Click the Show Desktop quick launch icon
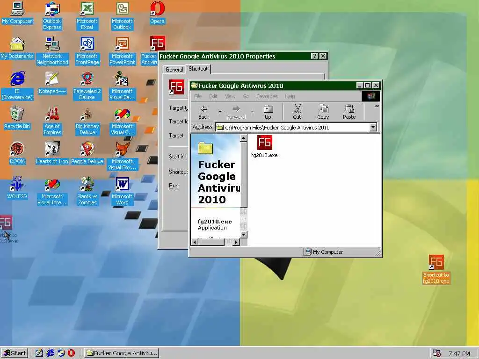Image resolution: width=479 pixels, height=359 pixels. 39,353
